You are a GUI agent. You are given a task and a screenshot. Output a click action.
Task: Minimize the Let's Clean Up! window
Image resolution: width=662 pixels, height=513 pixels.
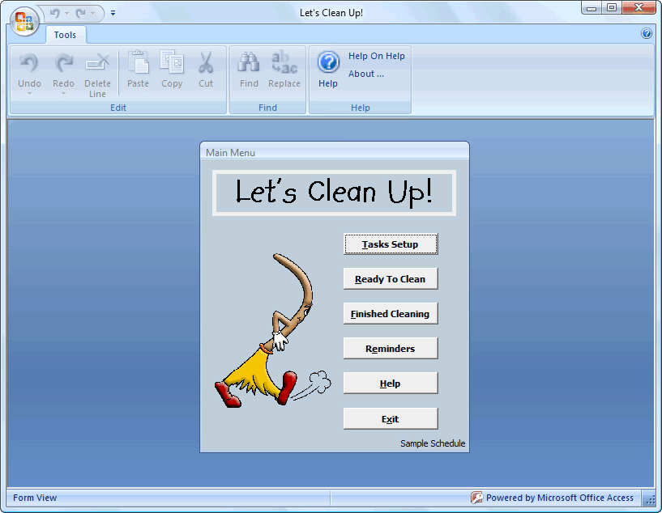[592, 7]
